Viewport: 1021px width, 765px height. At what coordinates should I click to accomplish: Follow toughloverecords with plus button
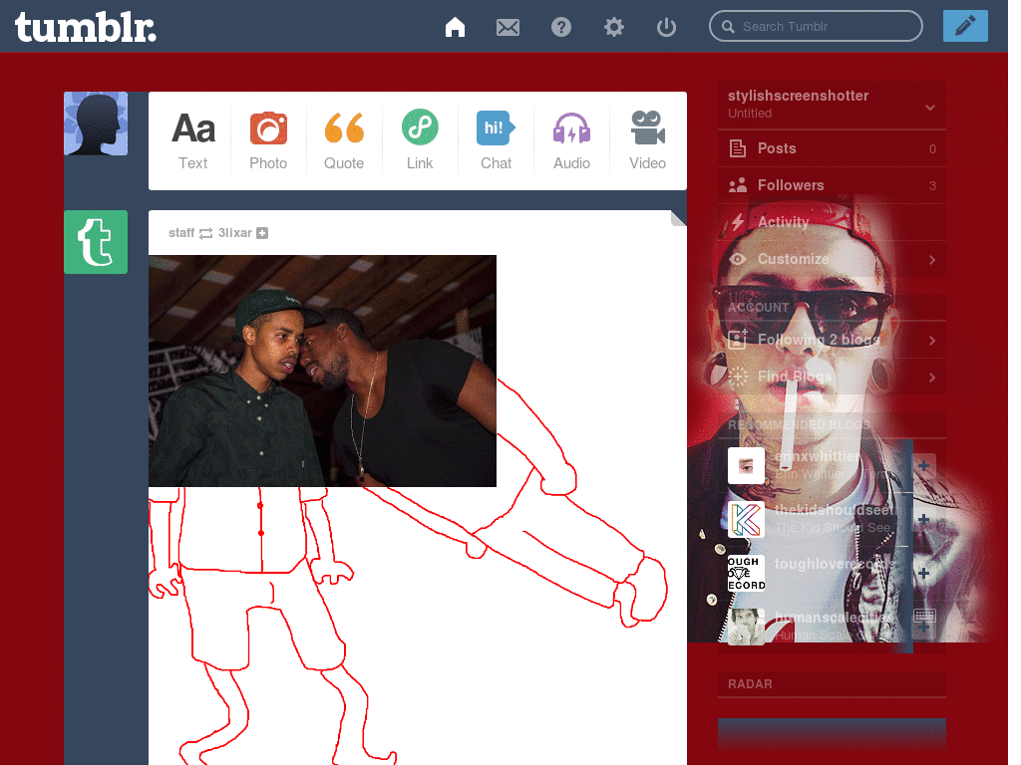(x=923, y=574)
